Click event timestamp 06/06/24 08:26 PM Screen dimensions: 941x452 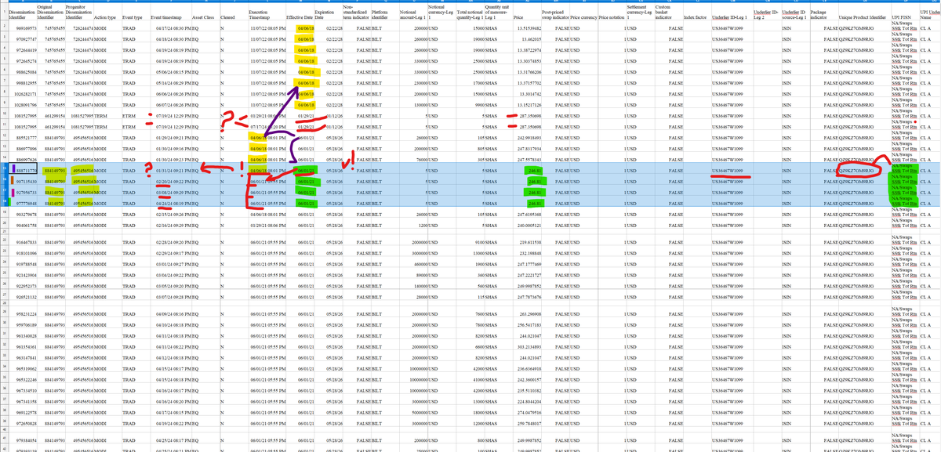(172, 92)
